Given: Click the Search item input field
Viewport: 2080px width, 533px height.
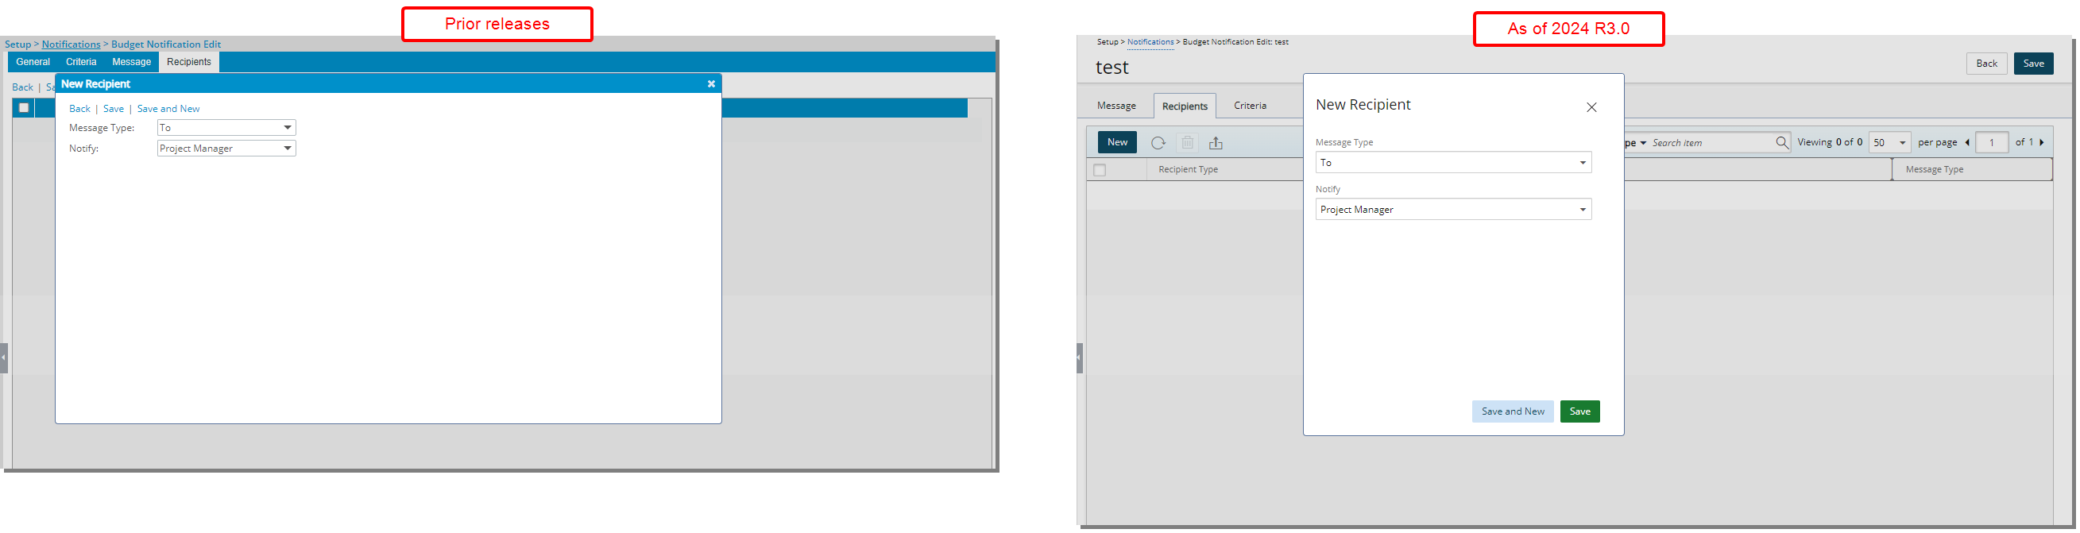Looking at the screenshot, I should point(1711,143).
